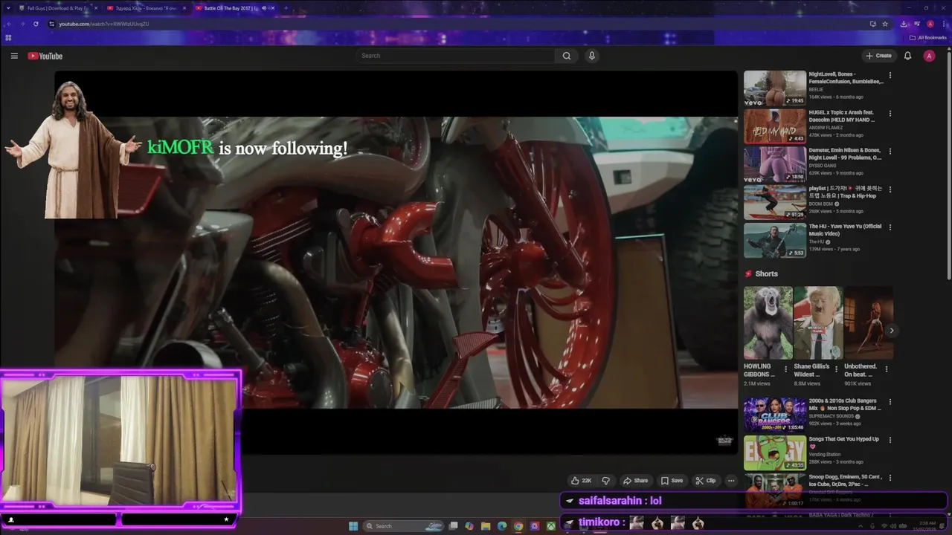Open the Trap & Hip-Hop playlist title
This screenshot has width=952, height=535.
[846, 192]
